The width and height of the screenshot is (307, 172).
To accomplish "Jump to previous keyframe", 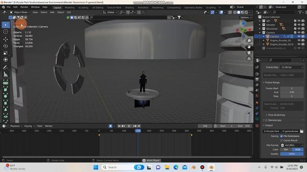I will pyautogui.click(x=123, y=126).
